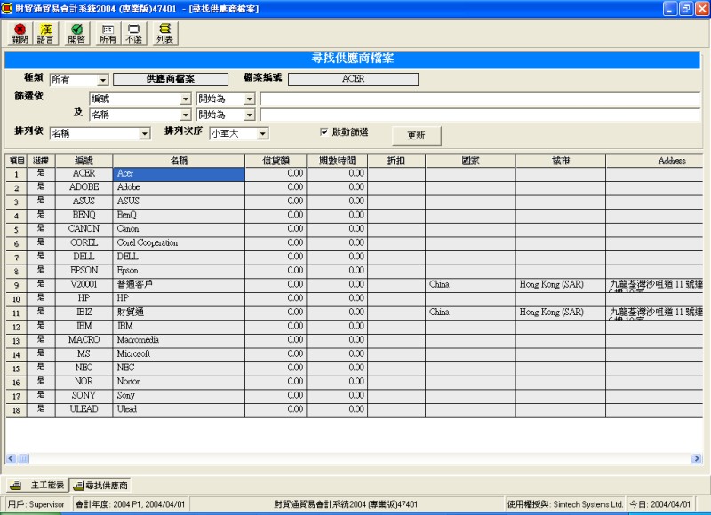This screenshot has width=711, height=515.
Task: Click the 國家 column header
Action: (470, 161)
